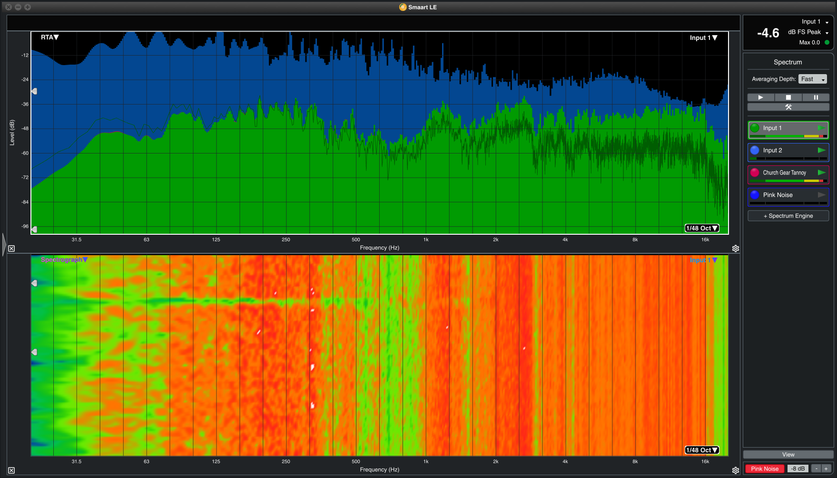Viewport: 837px width, 478px height.
Task: Toggle the Pink Noise generator button
Action: pyautogui.click(x=765, y=468)
